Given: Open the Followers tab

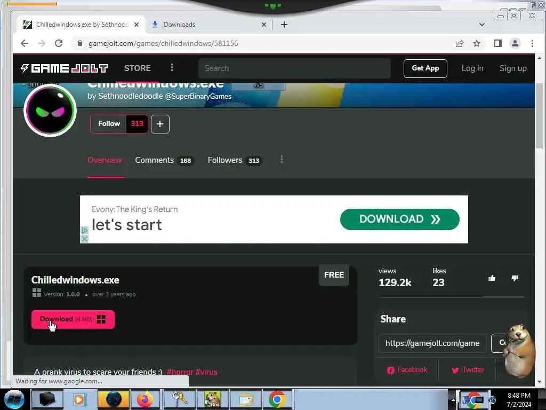Looking at the screenshot, I should click(235, 160).
